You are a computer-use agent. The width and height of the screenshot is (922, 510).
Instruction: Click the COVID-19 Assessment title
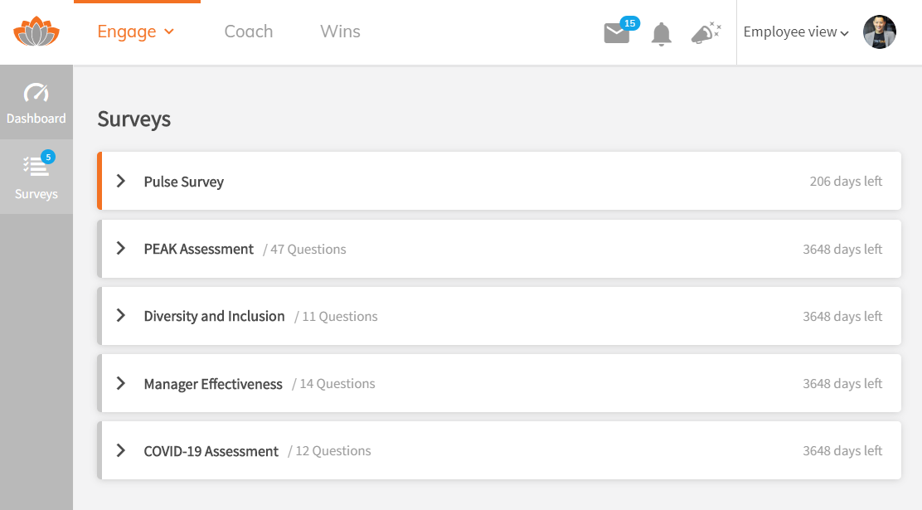point(211,451)
